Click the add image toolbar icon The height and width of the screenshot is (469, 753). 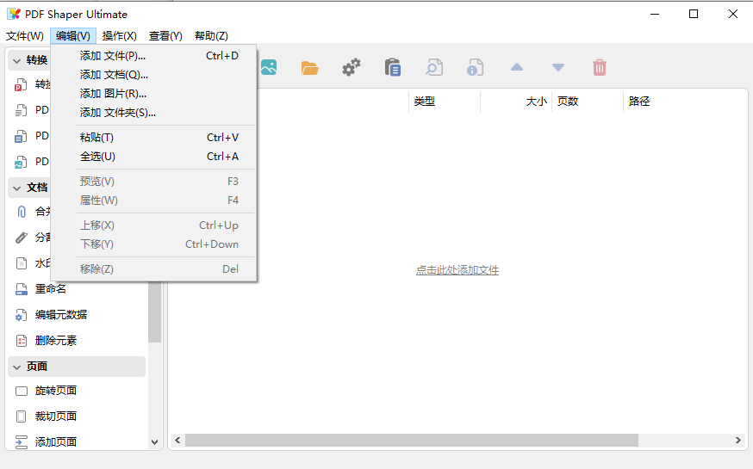point(269,68)
